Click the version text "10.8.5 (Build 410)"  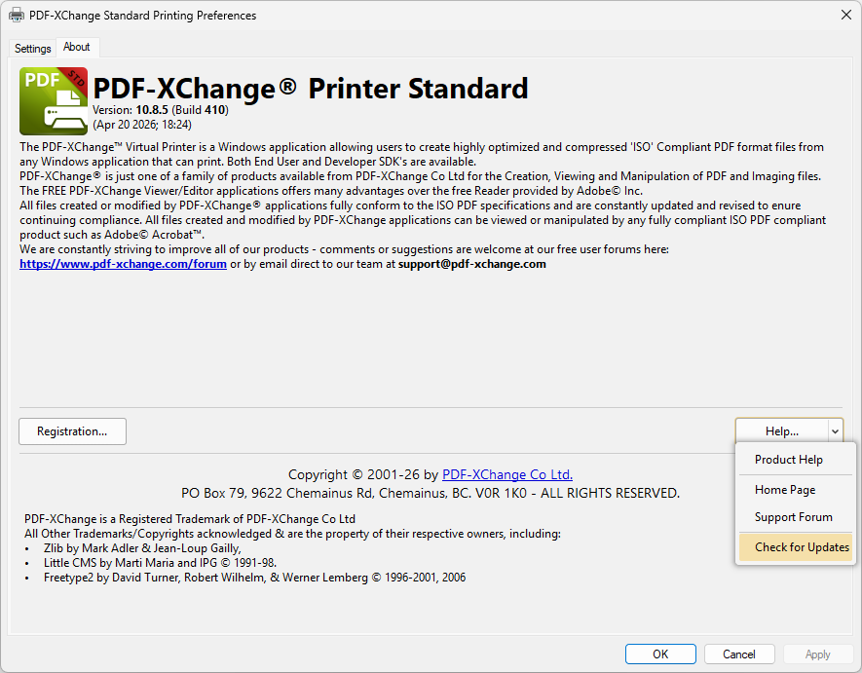pyautogui.click(x=182, y=110)
